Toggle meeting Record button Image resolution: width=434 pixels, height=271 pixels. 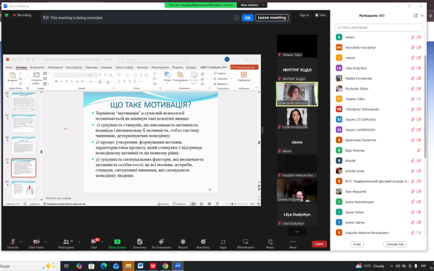click(x=183, y=243)
